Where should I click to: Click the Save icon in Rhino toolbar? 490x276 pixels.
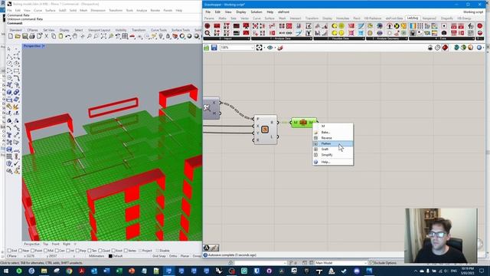point(24,36)
